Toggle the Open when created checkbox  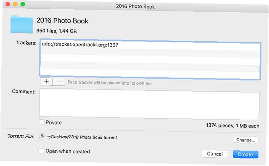pos(41,151)
